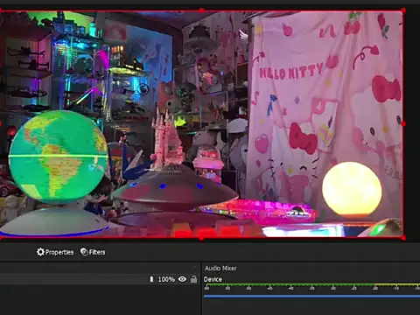Click the blue Device volume slider
420x315 pixels.
311,296
